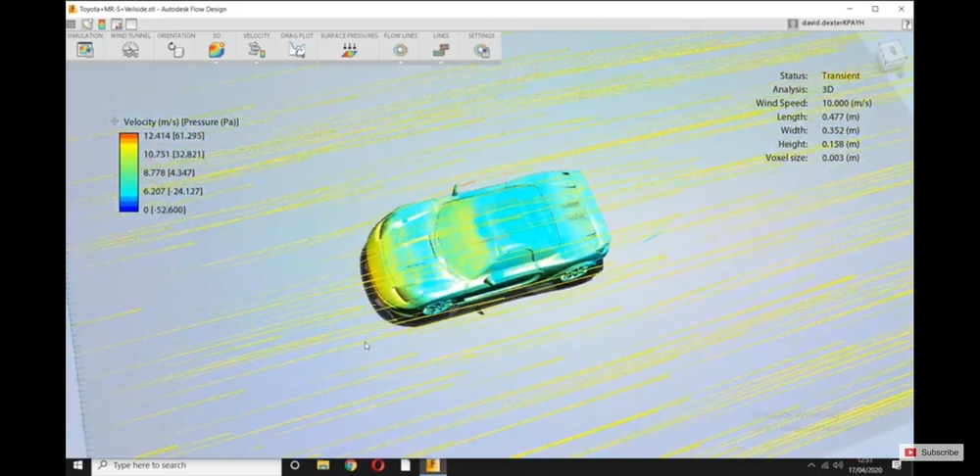The height and width of the screenshot is (476, 980).
Task: Enable the Surface Pressures display
Action: click(349, 51)
